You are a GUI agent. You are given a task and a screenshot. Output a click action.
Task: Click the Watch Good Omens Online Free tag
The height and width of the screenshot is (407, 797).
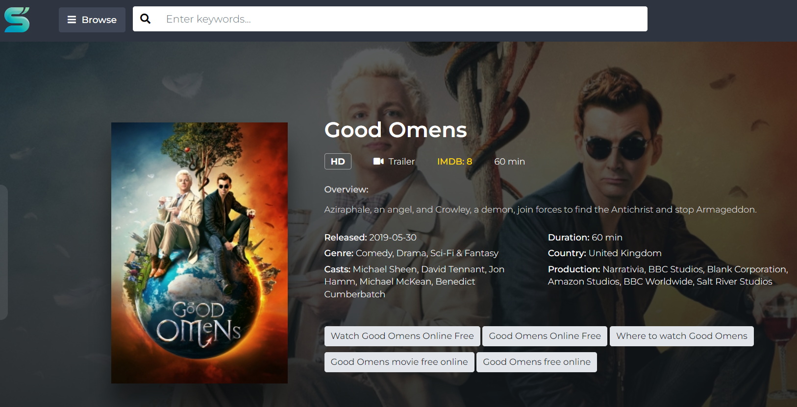[x=402, y=336]
